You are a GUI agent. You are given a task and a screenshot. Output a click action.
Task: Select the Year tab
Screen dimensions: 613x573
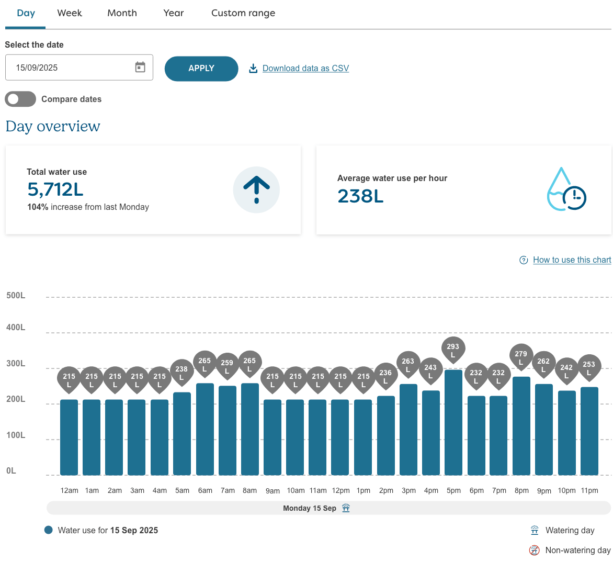pyautogui.click(x=173, y=13)
